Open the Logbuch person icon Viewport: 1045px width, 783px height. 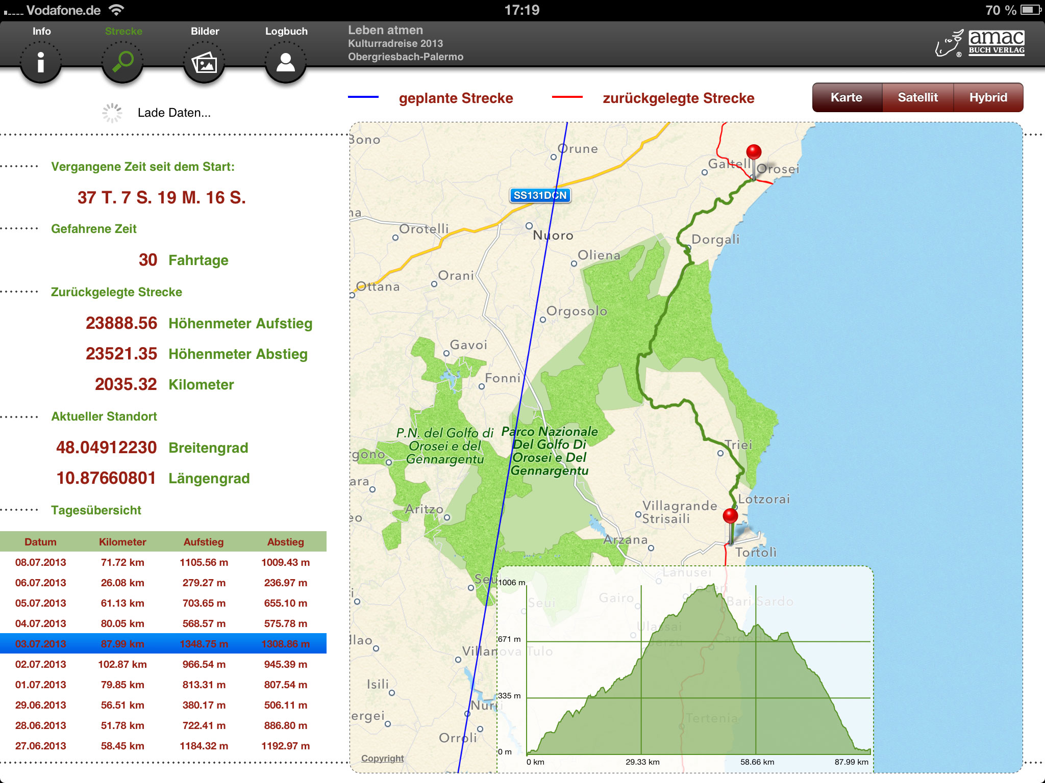(286, 63)
